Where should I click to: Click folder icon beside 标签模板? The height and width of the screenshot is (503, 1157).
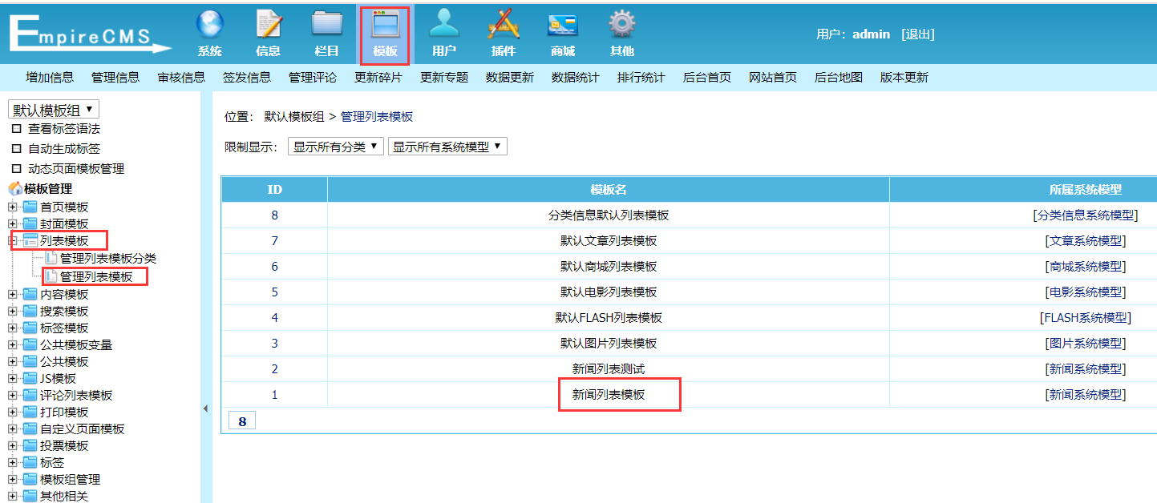30,328
